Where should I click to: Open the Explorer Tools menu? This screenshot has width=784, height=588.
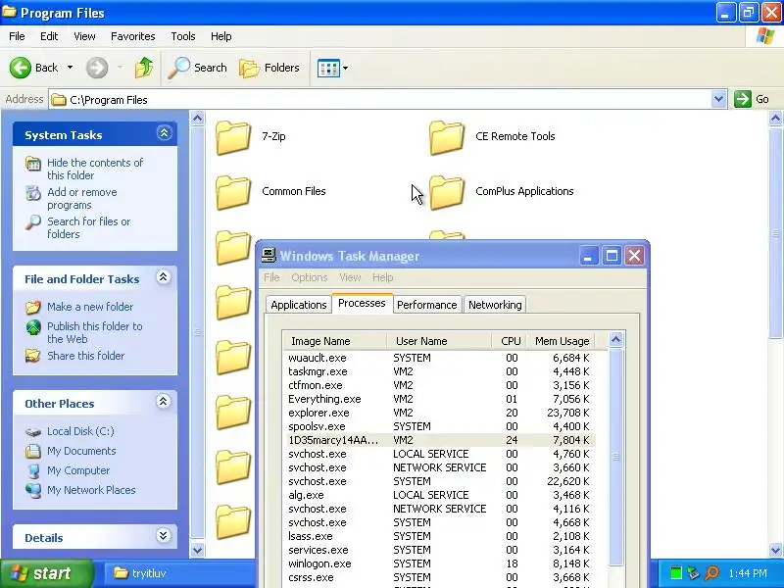coord(183,36)
